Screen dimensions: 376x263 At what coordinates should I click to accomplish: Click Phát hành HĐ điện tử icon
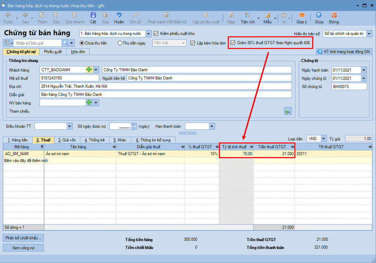167,15
